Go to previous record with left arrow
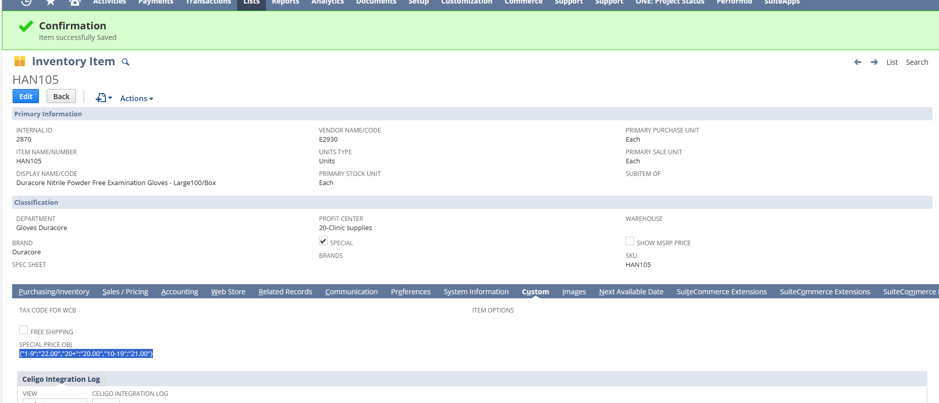 coord(857,62)
